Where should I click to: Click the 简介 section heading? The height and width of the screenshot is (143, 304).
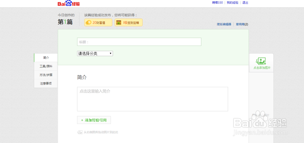(x=82, y=78)
